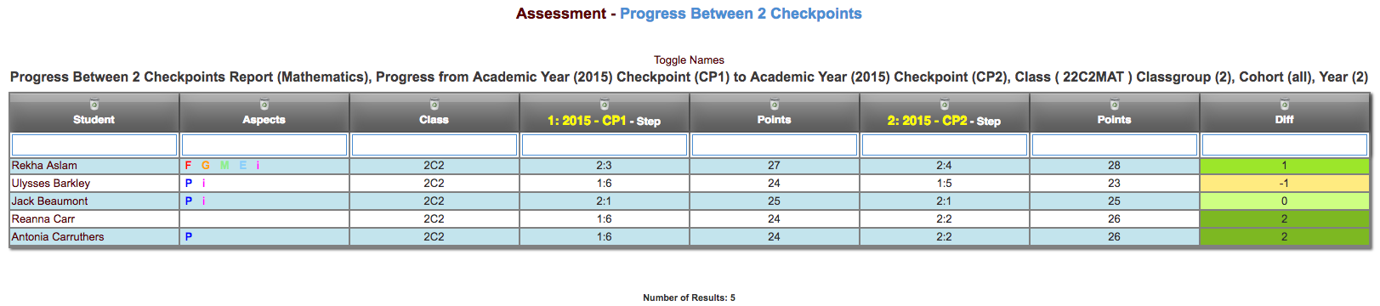The width and height of the screenshot is (1380, 306).
Task: Click blue P aspect for Ulysses Barkley
Action: point(189,184)
